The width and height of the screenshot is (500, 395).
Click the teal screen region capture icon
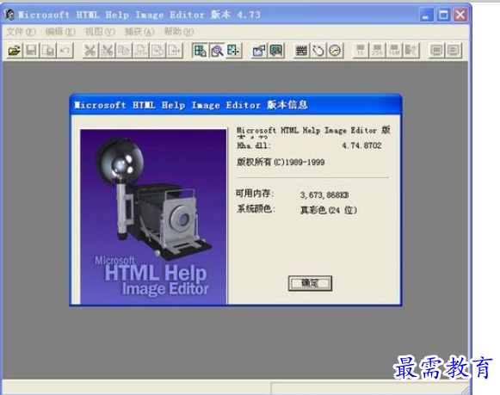click(x=276, y=51)
